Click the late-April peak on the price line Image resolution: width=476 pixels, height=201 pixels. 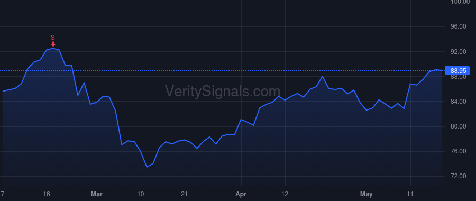click(323, 76)
